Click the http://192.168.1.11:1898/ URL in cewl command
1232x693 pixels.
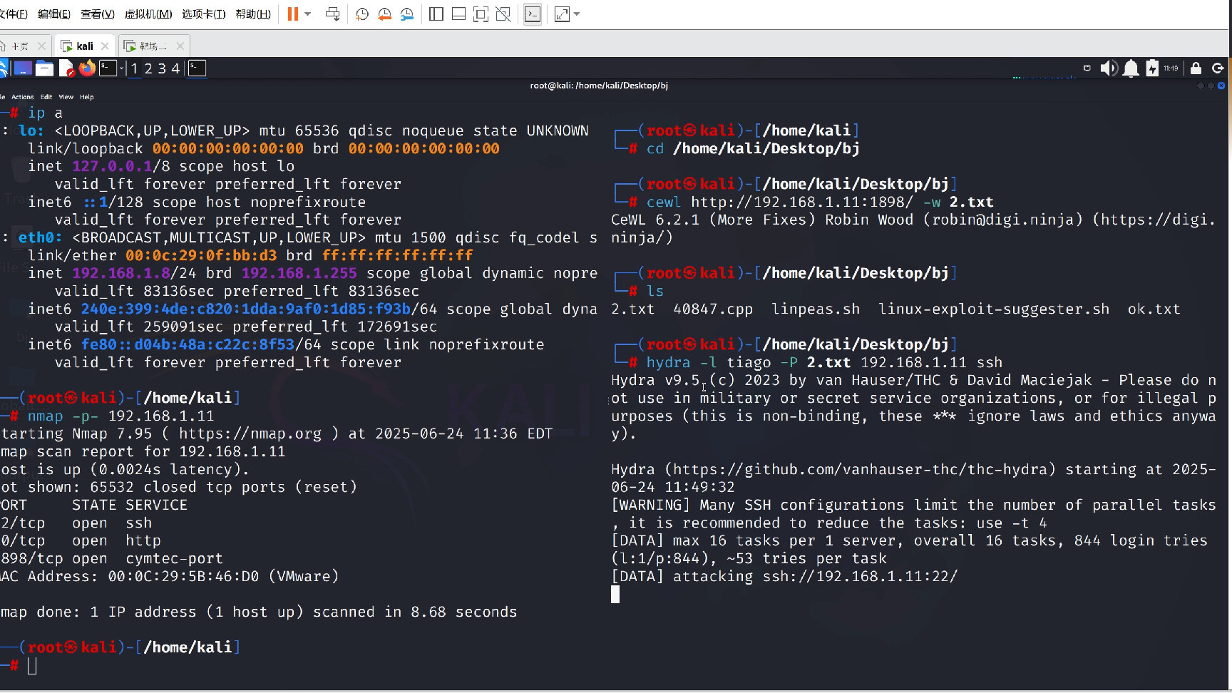click(802, 202)
